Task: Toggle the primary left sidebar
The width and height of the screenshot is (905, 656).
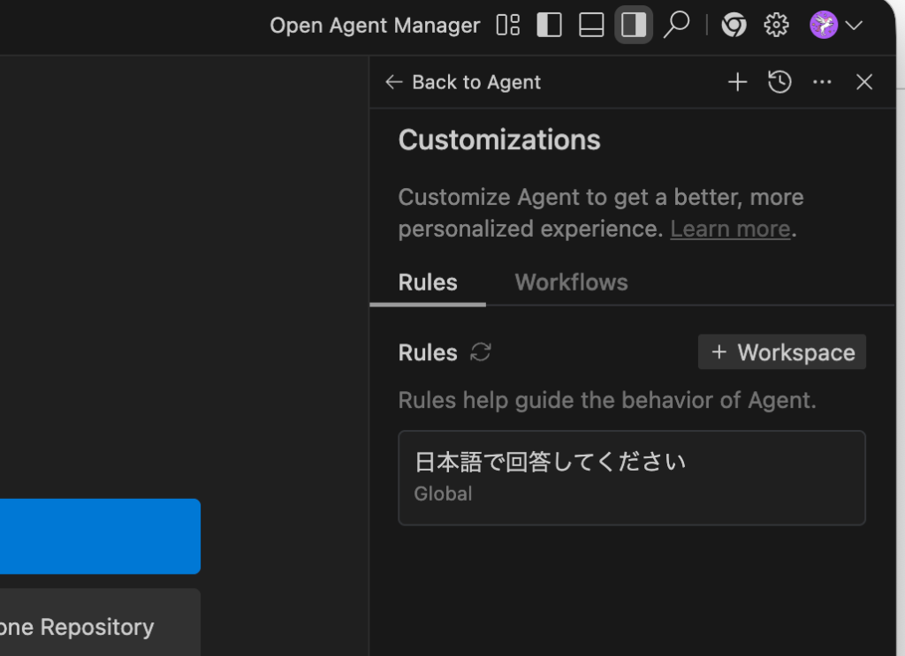Action: pos(550,26)
